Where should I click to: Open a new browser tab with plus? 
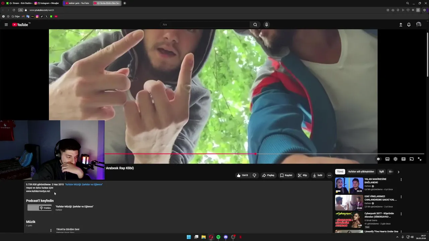tap(125, 3)
